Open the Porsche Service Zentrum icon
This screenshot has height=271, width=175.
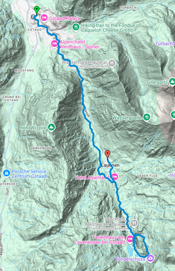(7, 173)
